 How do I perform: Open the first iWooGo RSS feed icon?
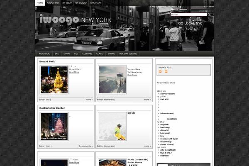click(x=160, y=71)
